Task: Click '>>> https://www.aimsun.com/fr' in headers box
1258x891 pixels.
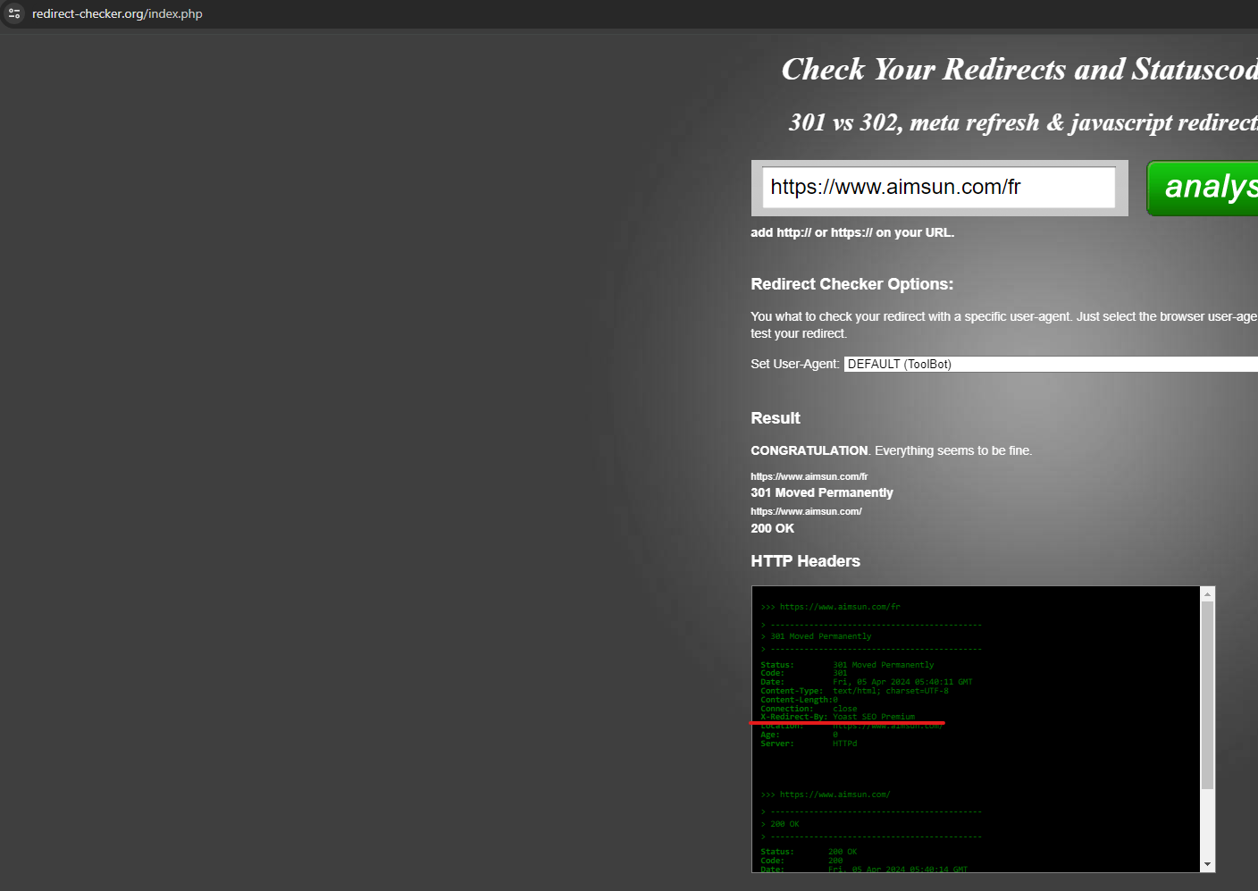Action: click(x=831, y=607)
